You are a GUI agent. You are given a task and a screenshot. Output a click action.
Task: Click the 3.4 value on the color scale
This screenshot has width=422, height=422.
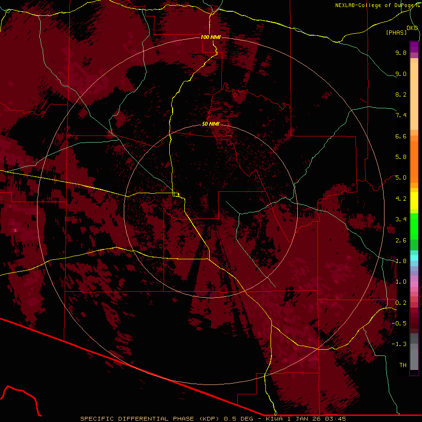point(401,219)
